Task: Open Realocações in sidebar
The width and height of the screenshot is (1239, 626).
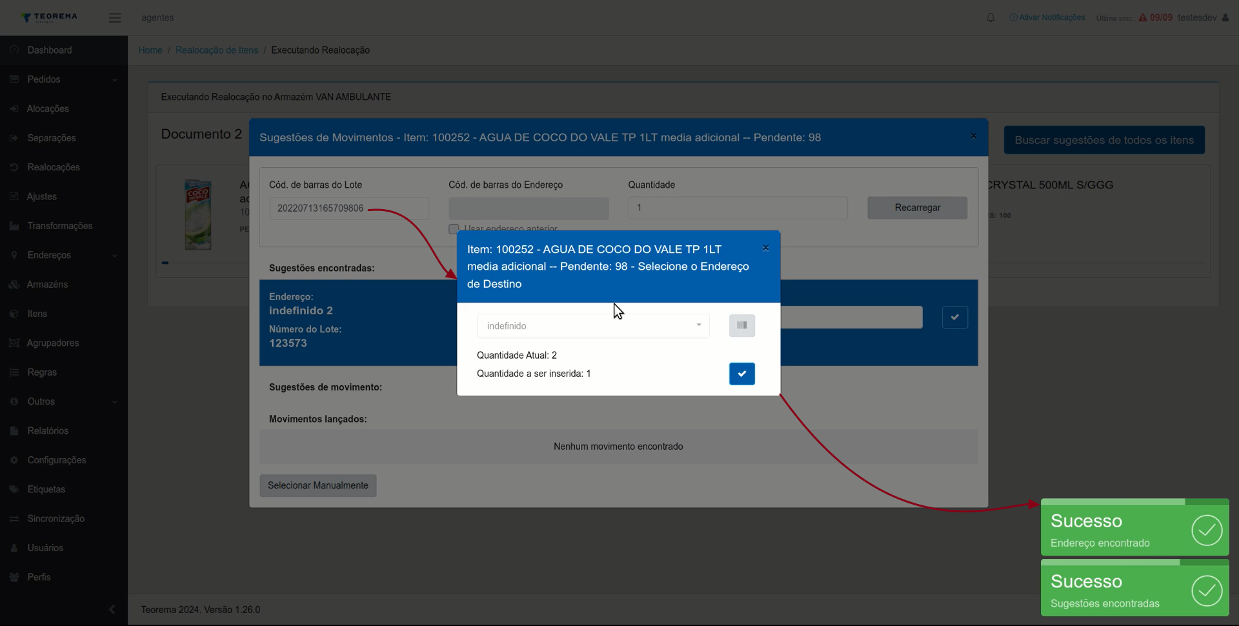Action: click(64, 167)
